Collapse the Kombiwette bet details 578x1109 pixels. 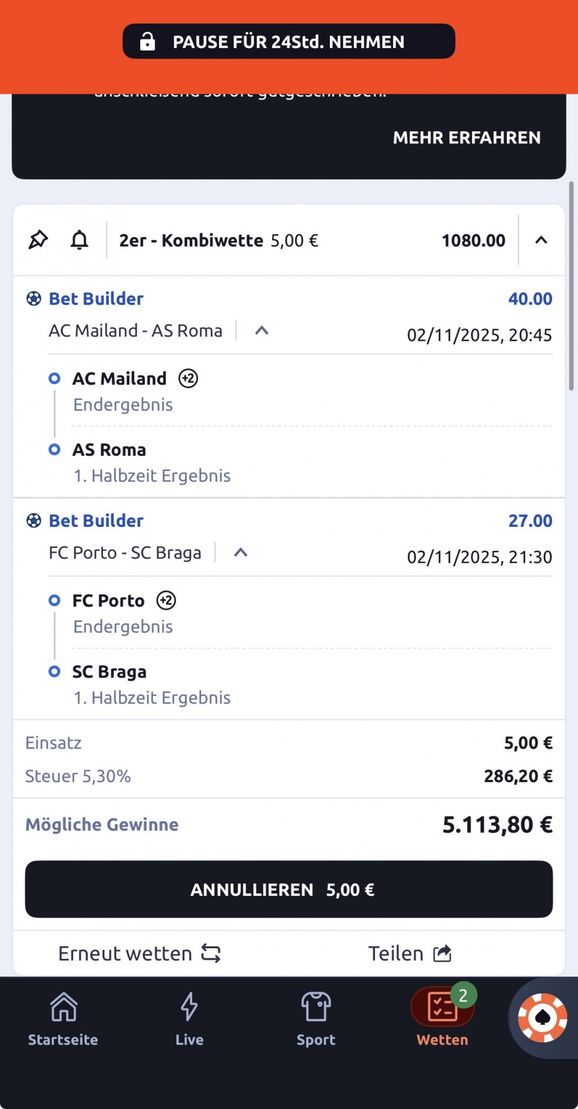(x=541, y=240)
